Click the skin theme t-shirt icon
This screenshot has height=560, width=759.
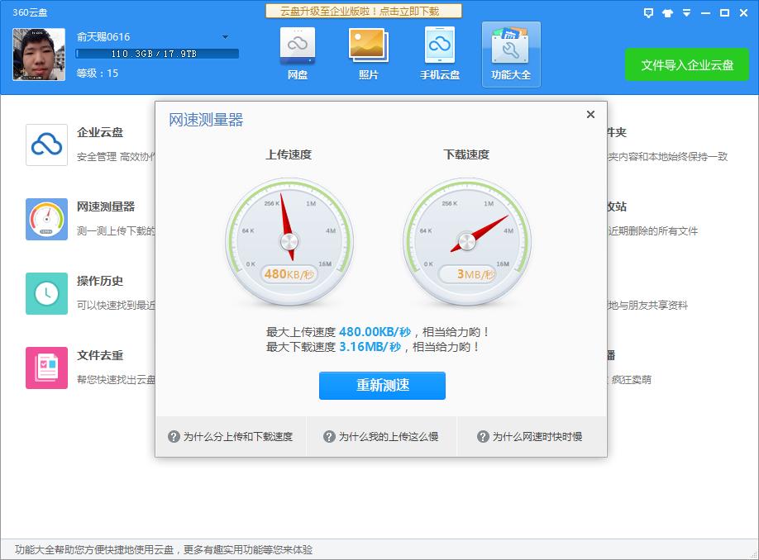(x=668, y=13)
